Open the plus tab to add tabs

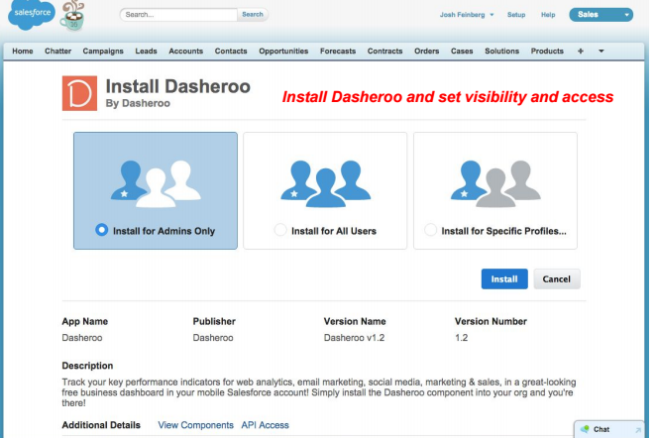(581, 52)
